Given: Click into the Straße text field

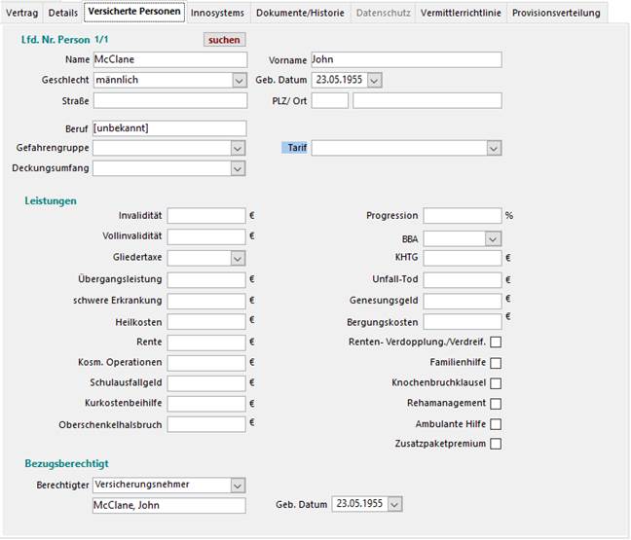Looking at the screenshot, I should [169, 100].
